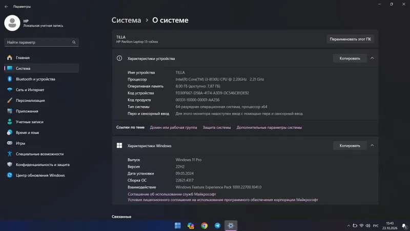Copy Windows specifications with Копировать
Viewport: 410px width, 231px height.
350,146
